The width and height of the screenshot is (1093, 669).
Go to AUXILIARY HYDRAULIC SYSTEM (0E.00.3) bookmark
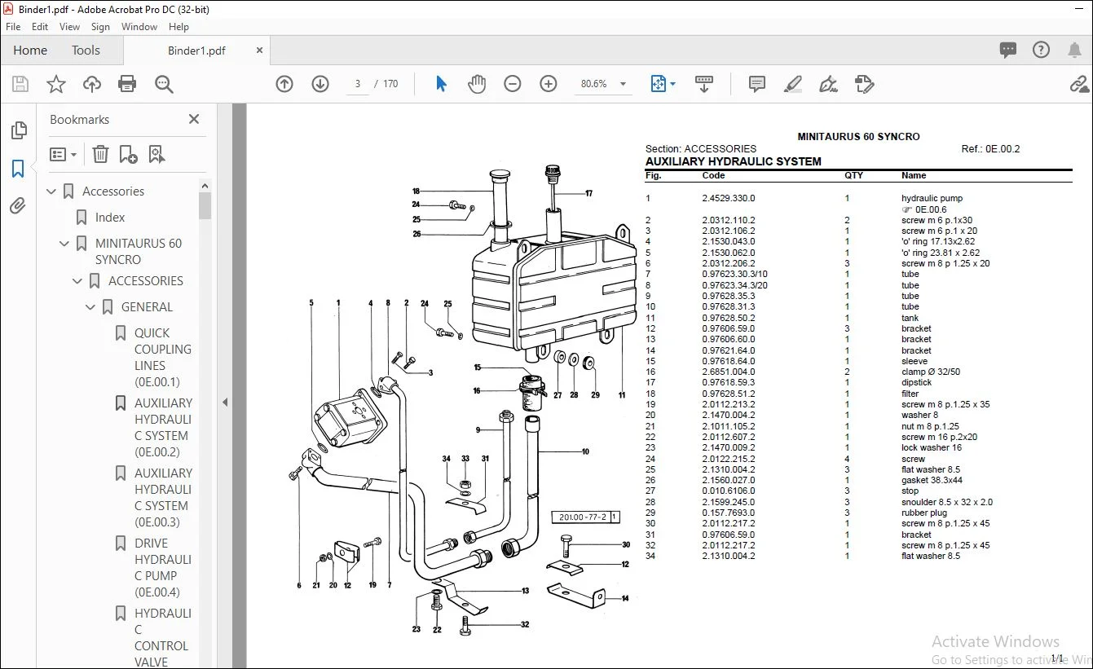click(x=163, y=497)
